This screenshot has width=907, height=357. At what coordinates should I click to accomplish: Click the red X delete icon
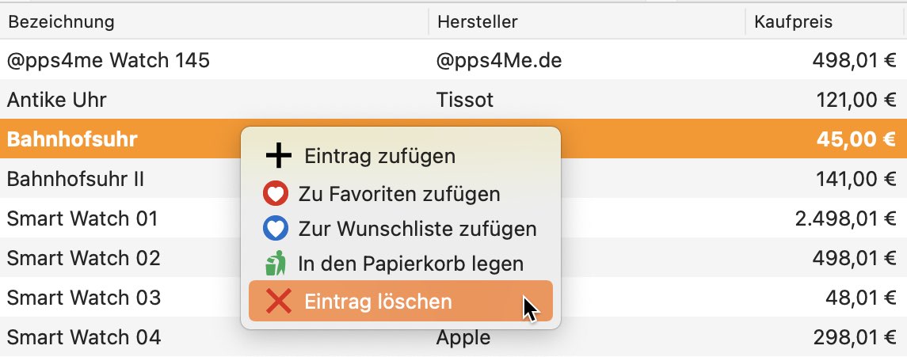tap(278, 302)
